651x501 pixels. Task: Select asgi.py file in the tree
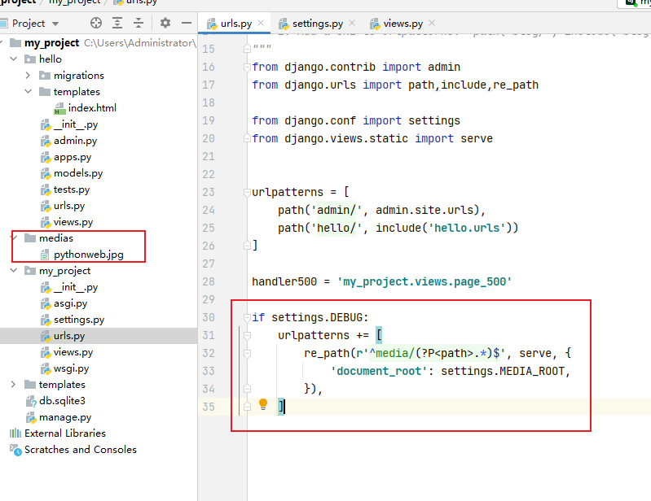point(64,303)
